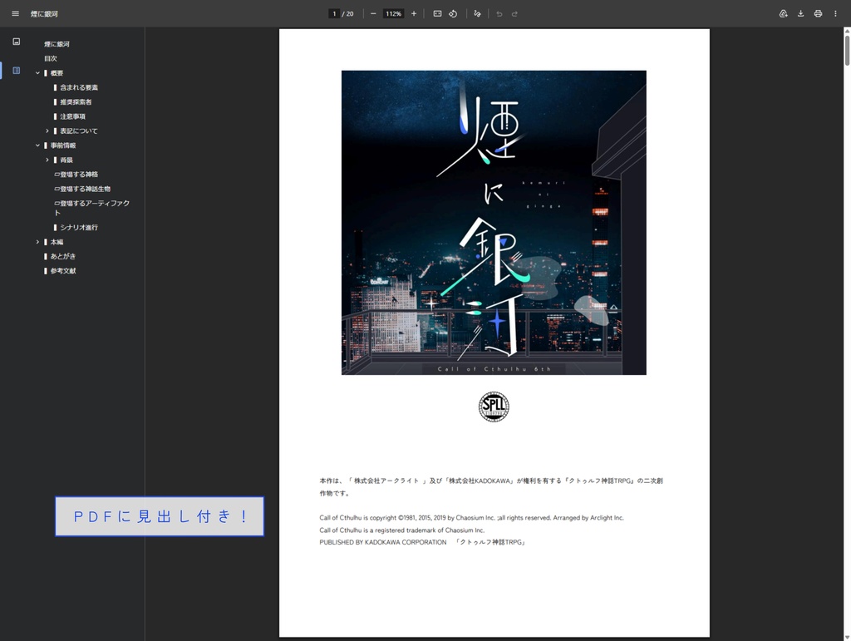The width and height of the screenshot is (851, 641).
Task: Click the Zoom out icon
Action: (373, 13)
